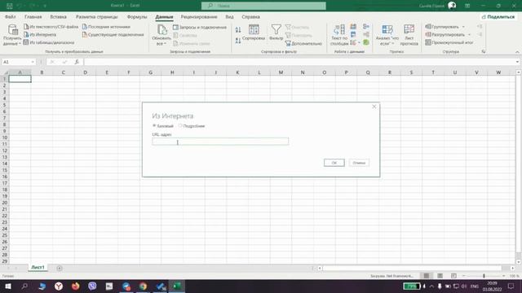Click the Remove Duplicates icon

353,34
